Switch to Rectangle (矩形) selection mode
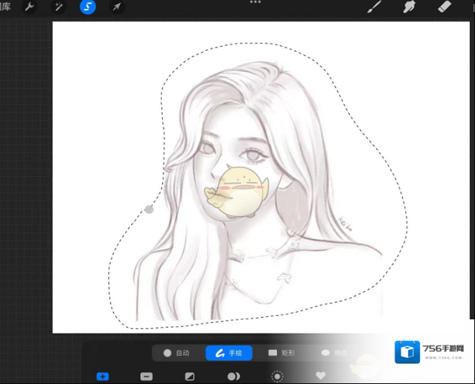 point(281,353)
